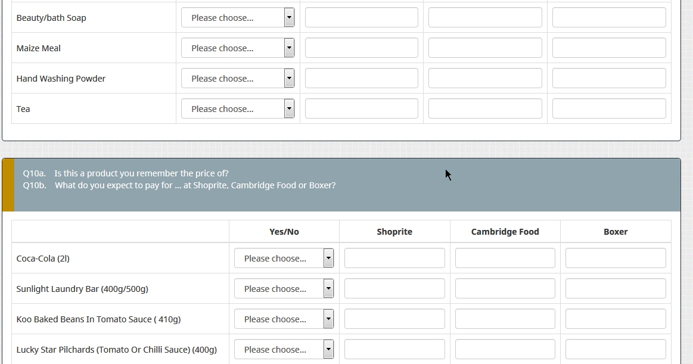Click middle input field in Hand Washing Powder row
Image resolution: width=693 pixels, height=364 pixels.
click(485, 79)
